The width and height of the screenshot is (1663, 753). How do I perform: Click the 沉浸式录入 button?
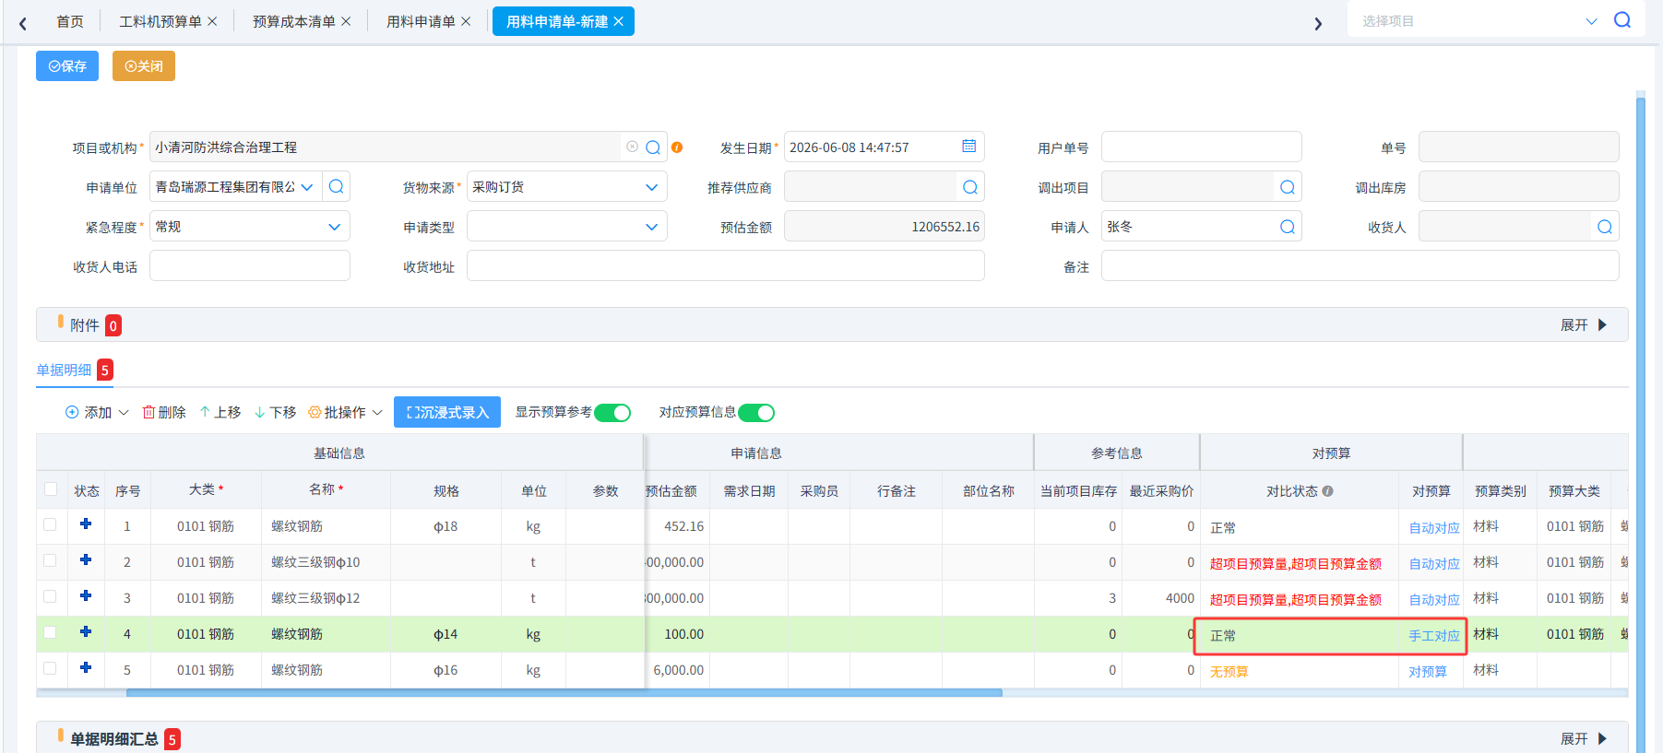click(x=447, y=412)
